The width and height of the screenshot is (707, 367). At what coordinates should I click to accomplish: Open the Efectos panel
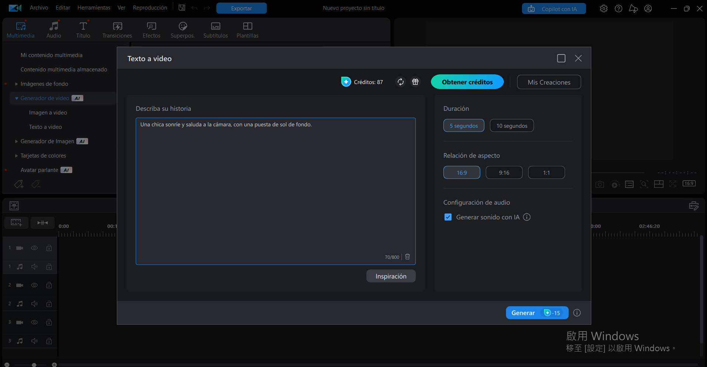click(x=151, y=29)
